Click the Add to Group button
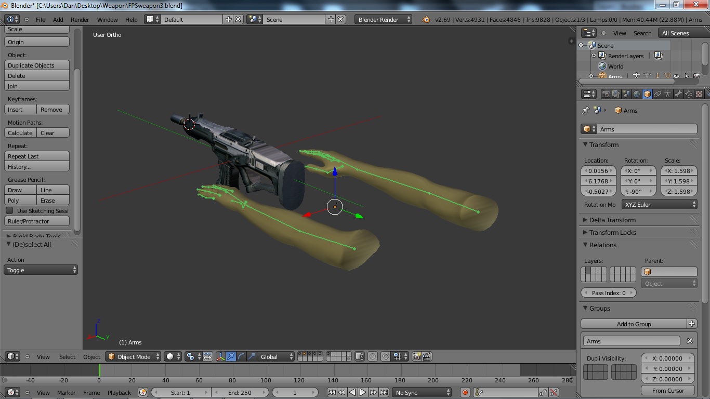Viewport: 710px width, 399px height. 634,324
